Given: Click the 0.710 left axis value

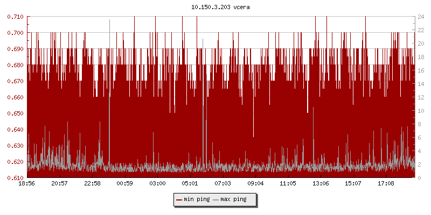Looking at the screenshot, I should click(15, 17).
